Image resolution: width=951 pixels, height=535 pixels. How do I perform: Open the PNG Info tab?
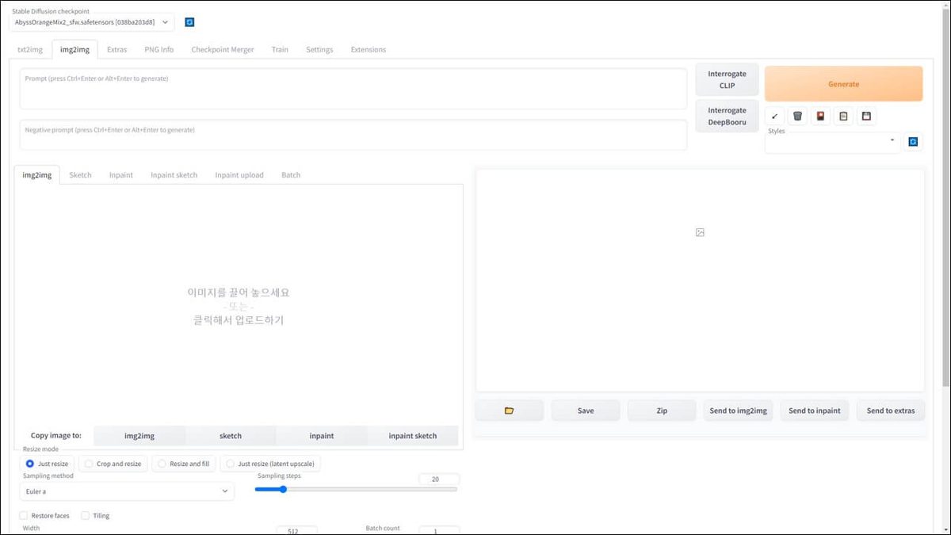click(x=158, y=49)
